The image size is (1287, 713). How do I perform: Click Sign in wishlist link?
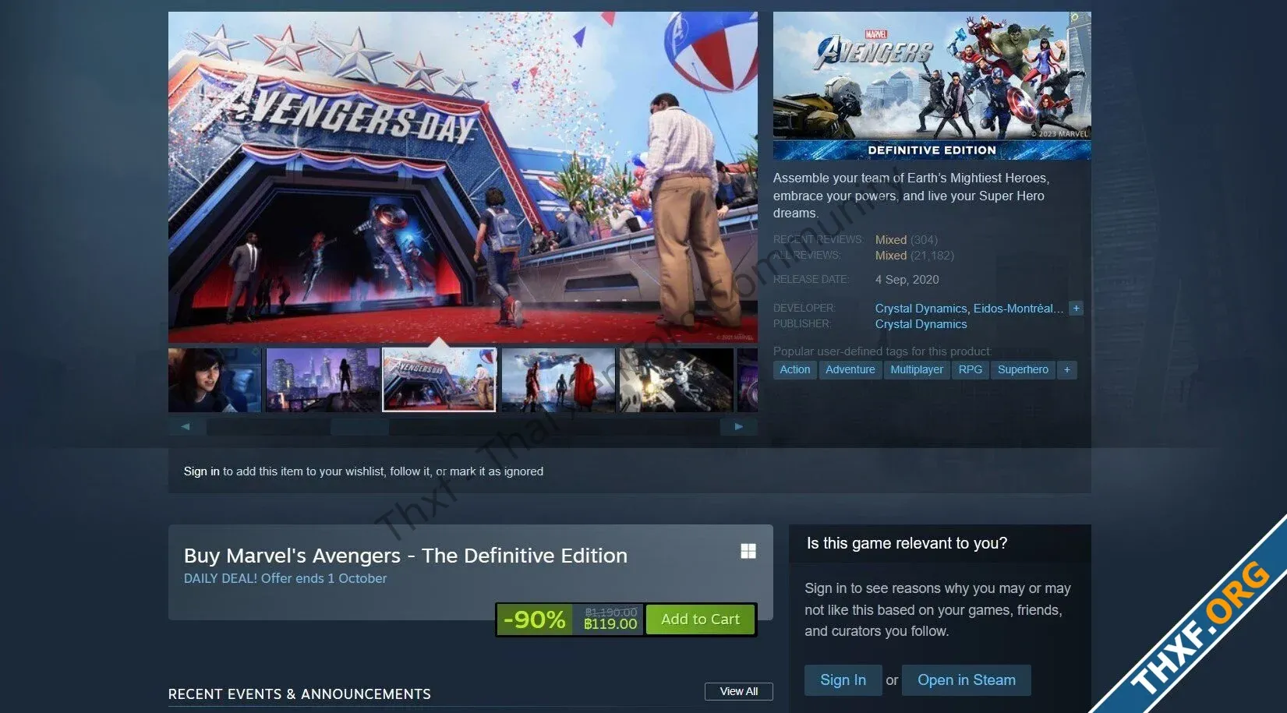pyautogui.click(x=202, y=471)
